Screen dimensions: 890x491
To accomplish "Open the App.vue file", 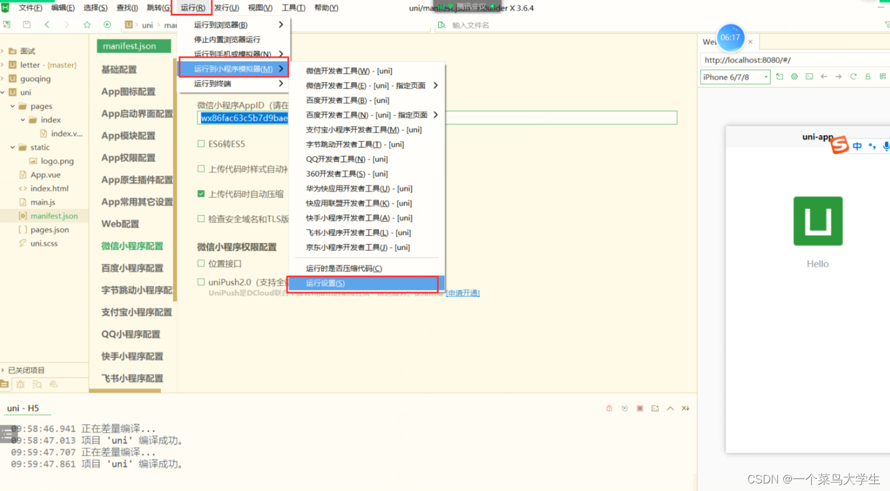I will tap(45, 175).
